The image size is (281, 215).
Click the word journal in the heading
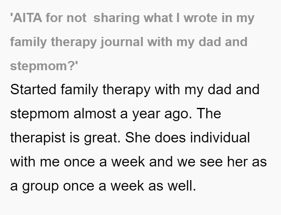pos(122,42)
